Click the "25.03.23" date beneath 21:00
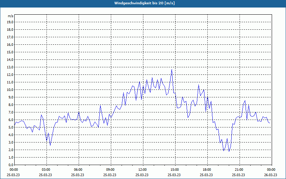The height and width of the screenshot is (179, 286). point(238,175)
